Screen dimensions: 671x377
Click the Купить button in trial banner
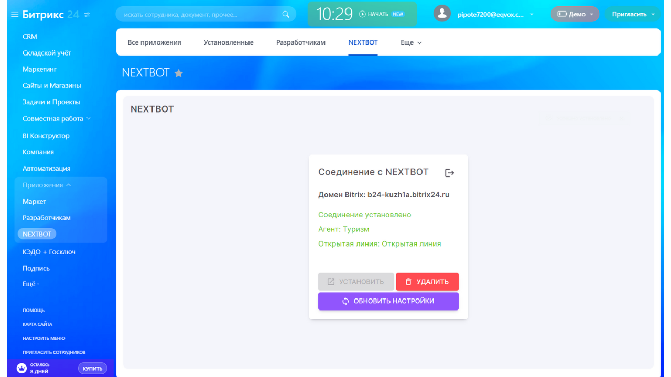[92, 369]
